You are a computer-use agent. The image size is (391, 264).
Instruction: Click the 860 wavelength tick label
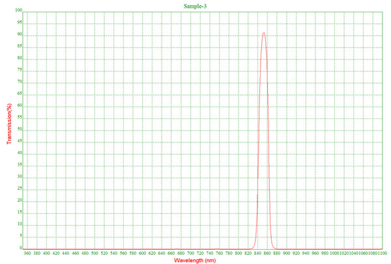267,254
